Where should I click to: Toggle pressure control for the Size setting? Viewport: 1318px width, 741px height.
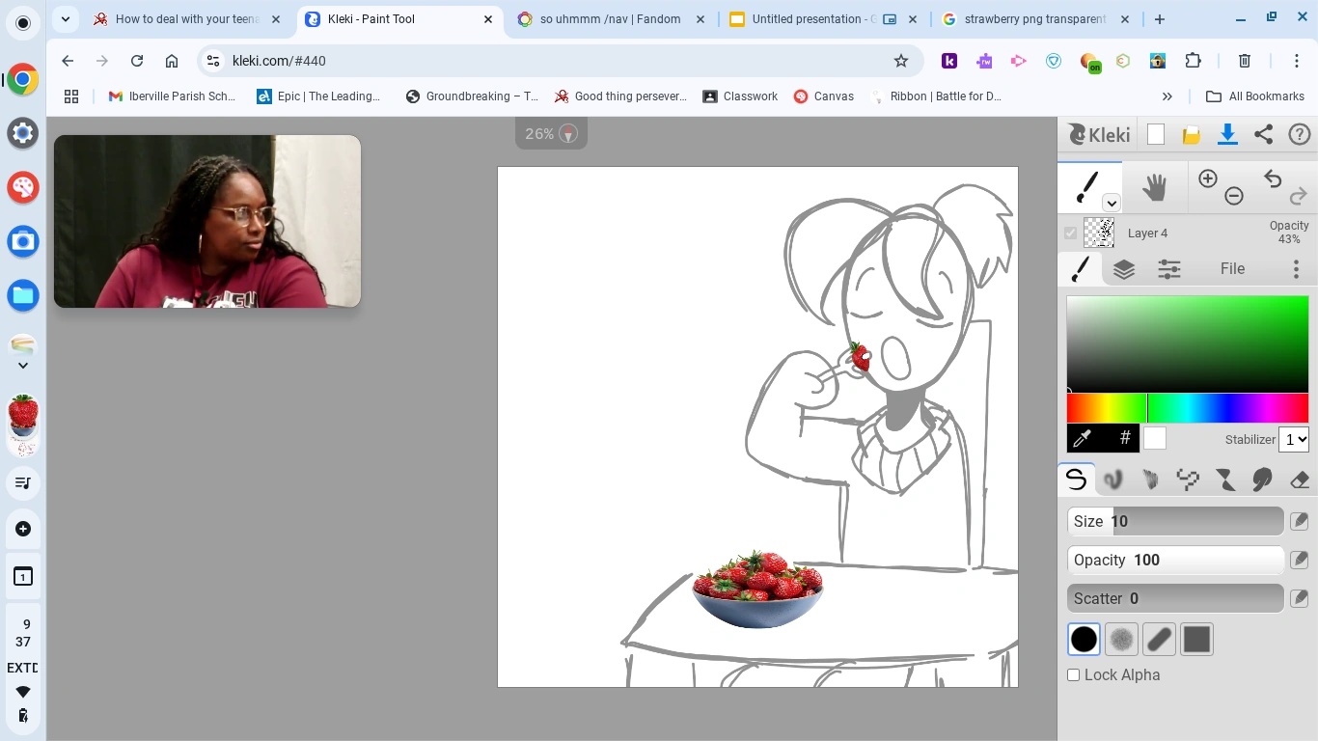[x=1300, y=521]
